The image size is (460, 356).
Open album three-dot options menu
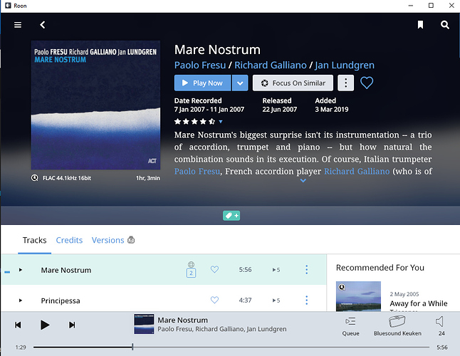tap(345, 83)
